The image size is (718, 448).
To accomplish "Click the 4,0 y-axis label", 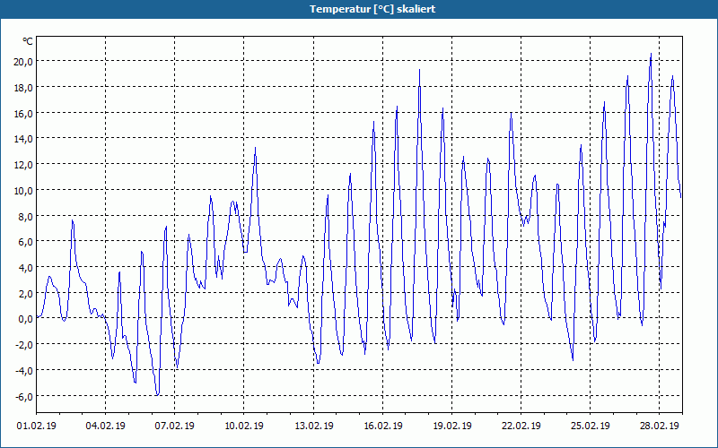I will [25, 267].
